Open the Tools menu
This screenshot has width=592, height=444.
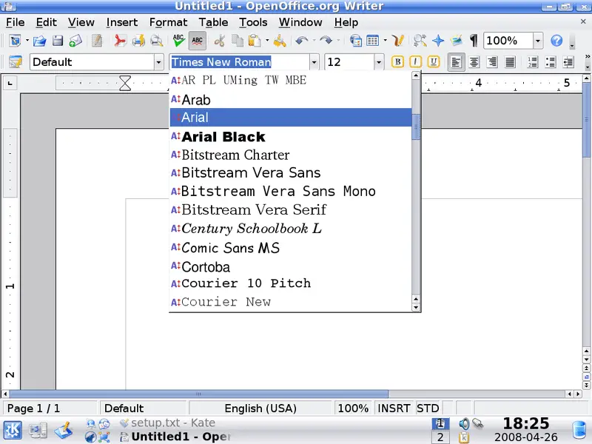pos(253,22)
